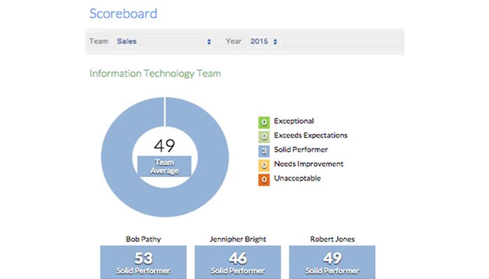Click the Jennipher Bright name

pyautogui.click(x=238, y=239)
